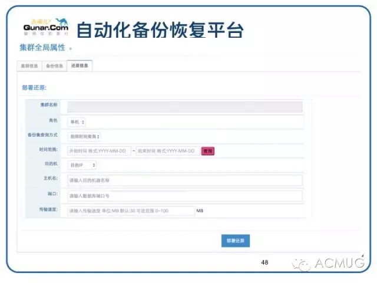This screenshot has height=283, width=377.
Task: Click the 备份集查询方式 label
Action: tap(42, 135)
